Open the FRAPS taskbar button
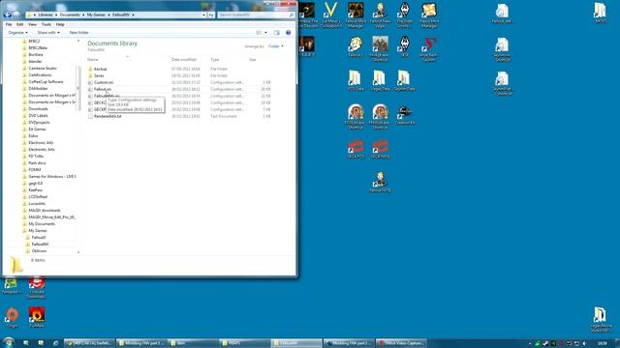 point(244,343)
